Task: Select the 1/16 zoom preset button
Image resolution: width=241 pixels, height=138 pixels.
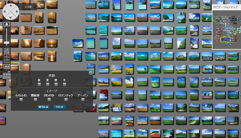Action: point(7,52)
